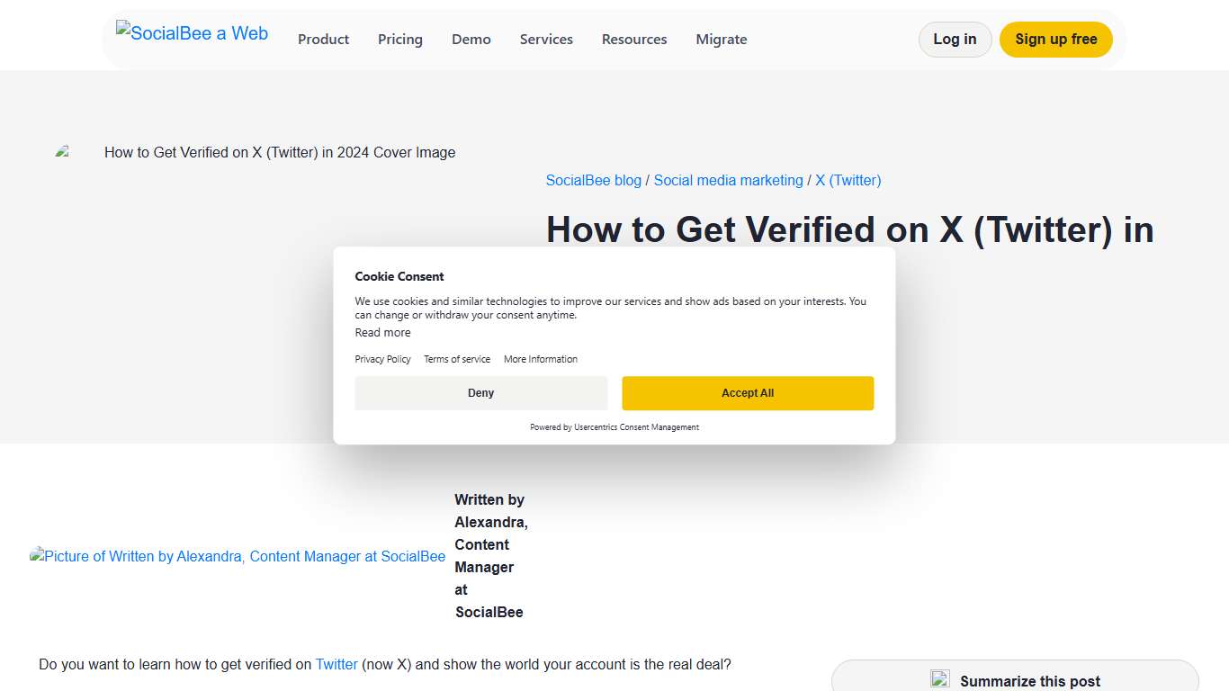Screen dimensions: 1229x691
Task: Open the Privacy Policy link
Action: (382, 359)
